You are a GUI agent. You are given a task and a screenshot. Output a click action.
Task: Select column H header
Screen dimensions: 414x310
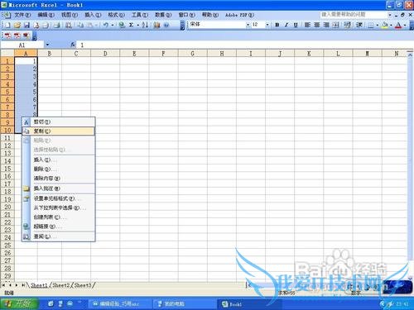pyautogui.click(x=222, y=53)
